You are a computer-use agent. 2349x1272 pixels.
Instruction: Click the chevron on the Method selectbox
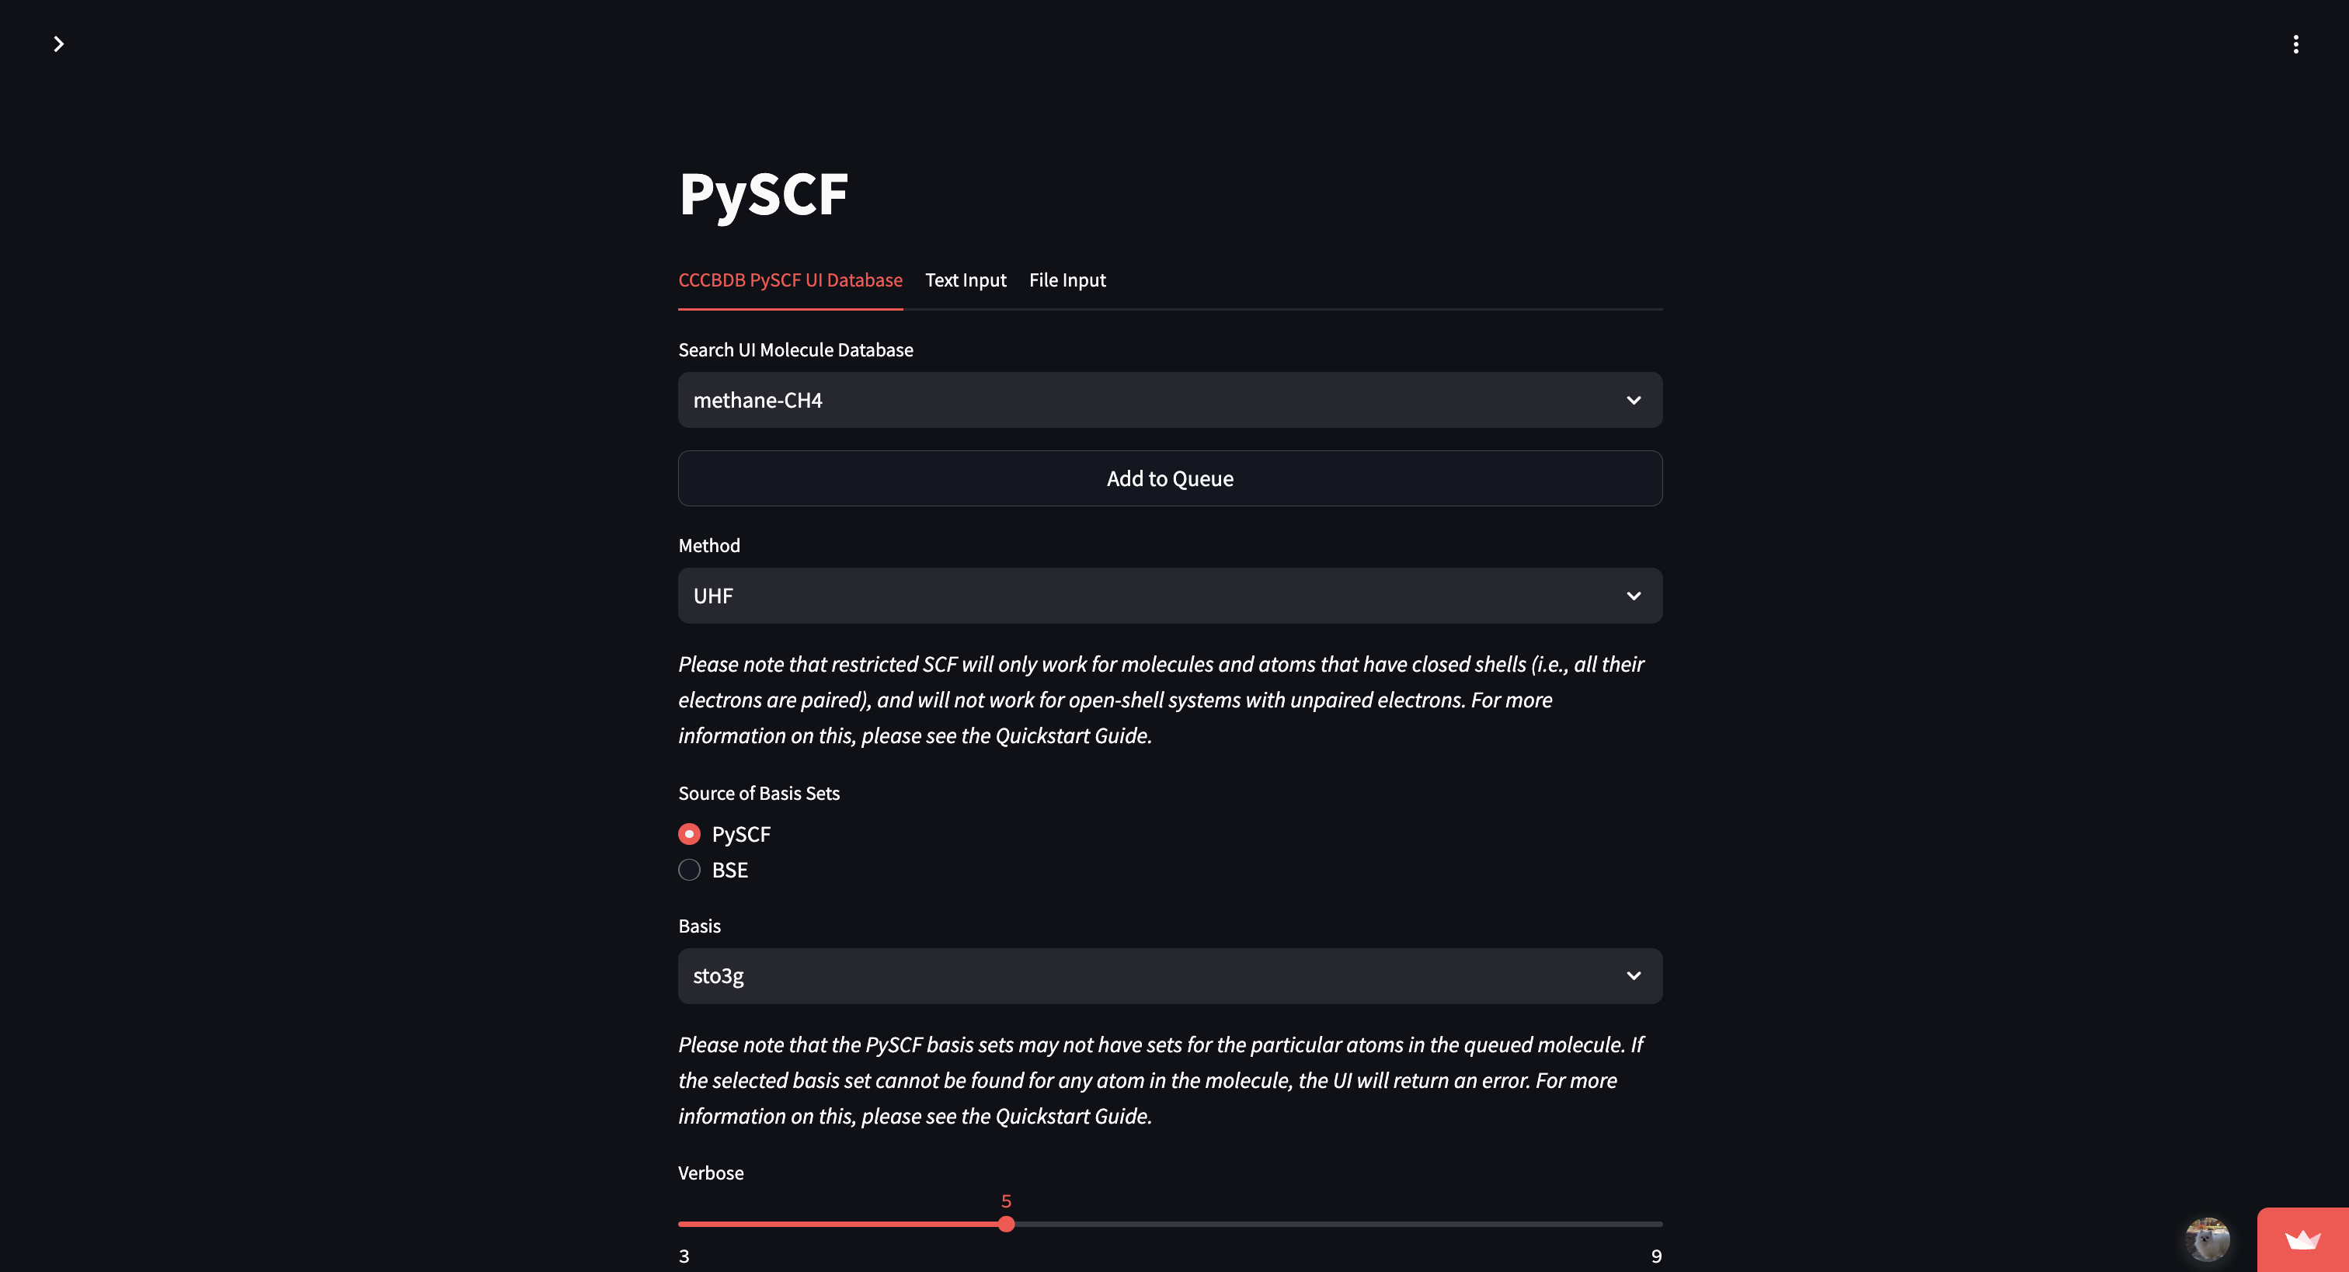pyautogui.click(x=1633, y=596)
